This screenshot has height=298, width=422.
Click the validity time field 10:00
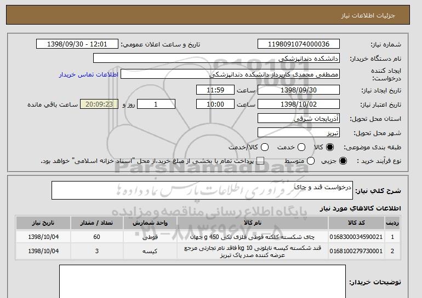point(215,104)
